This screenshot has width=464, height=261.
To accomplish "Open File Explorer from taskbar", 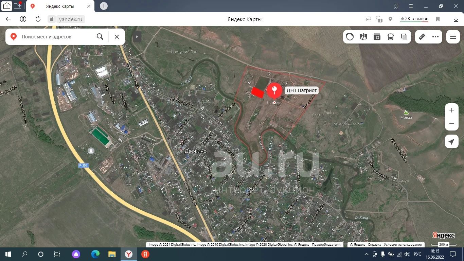I will coord(112,254).
